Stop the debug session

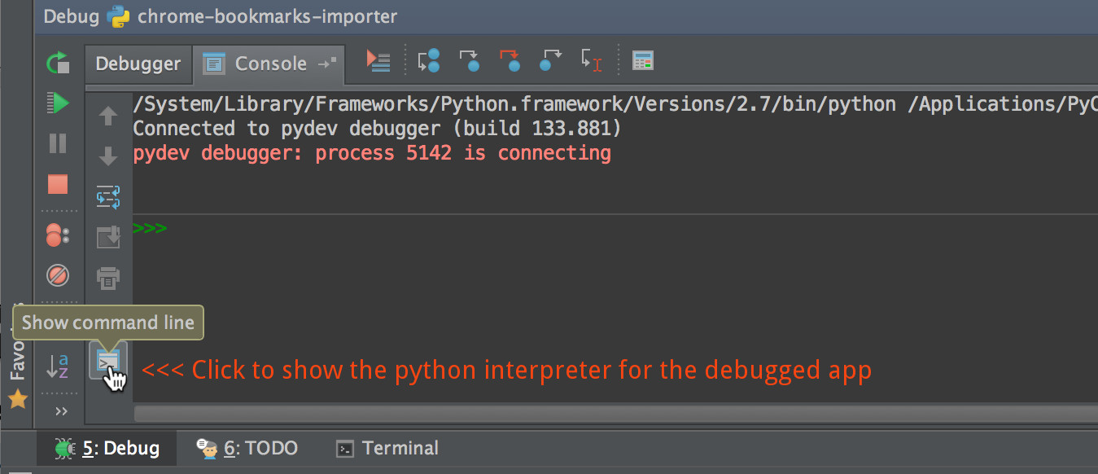pos(57,184)
